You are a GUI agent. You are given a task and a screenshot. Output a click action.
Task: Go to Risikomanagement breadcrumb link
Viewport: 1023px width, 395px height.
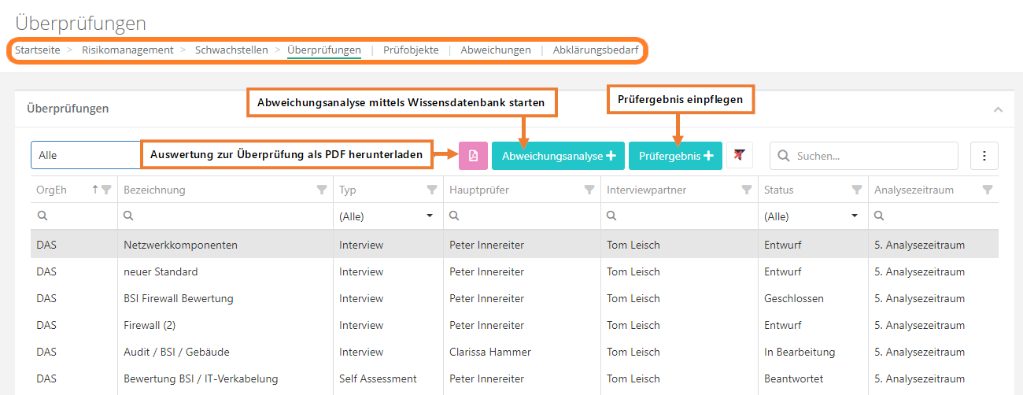[127, 50]
